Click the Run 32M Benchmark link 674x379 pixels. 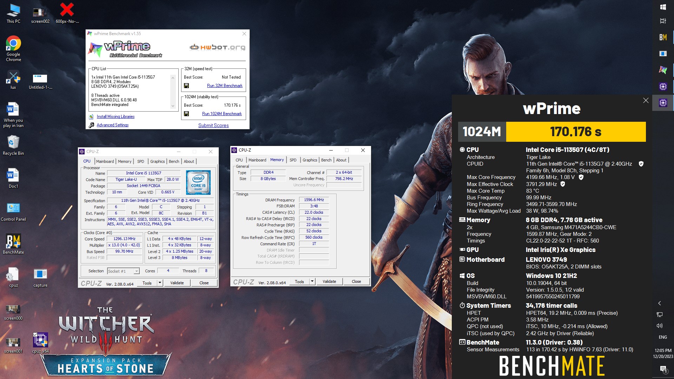225,86
